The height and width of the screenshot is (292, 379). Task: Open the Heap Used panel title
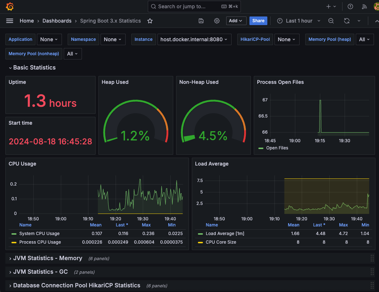tap(115, 82)
